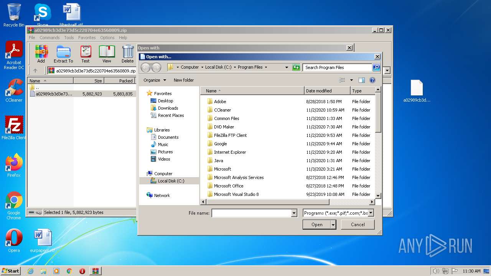Viewport: 491px width, 276px height.
Task: Click the Back navigation button in dialog
Action: point(146,67)
